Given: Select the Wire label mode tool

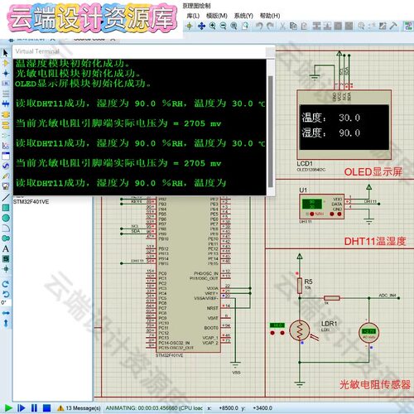Looking at the screenshot, I should (x=6, y=83).
